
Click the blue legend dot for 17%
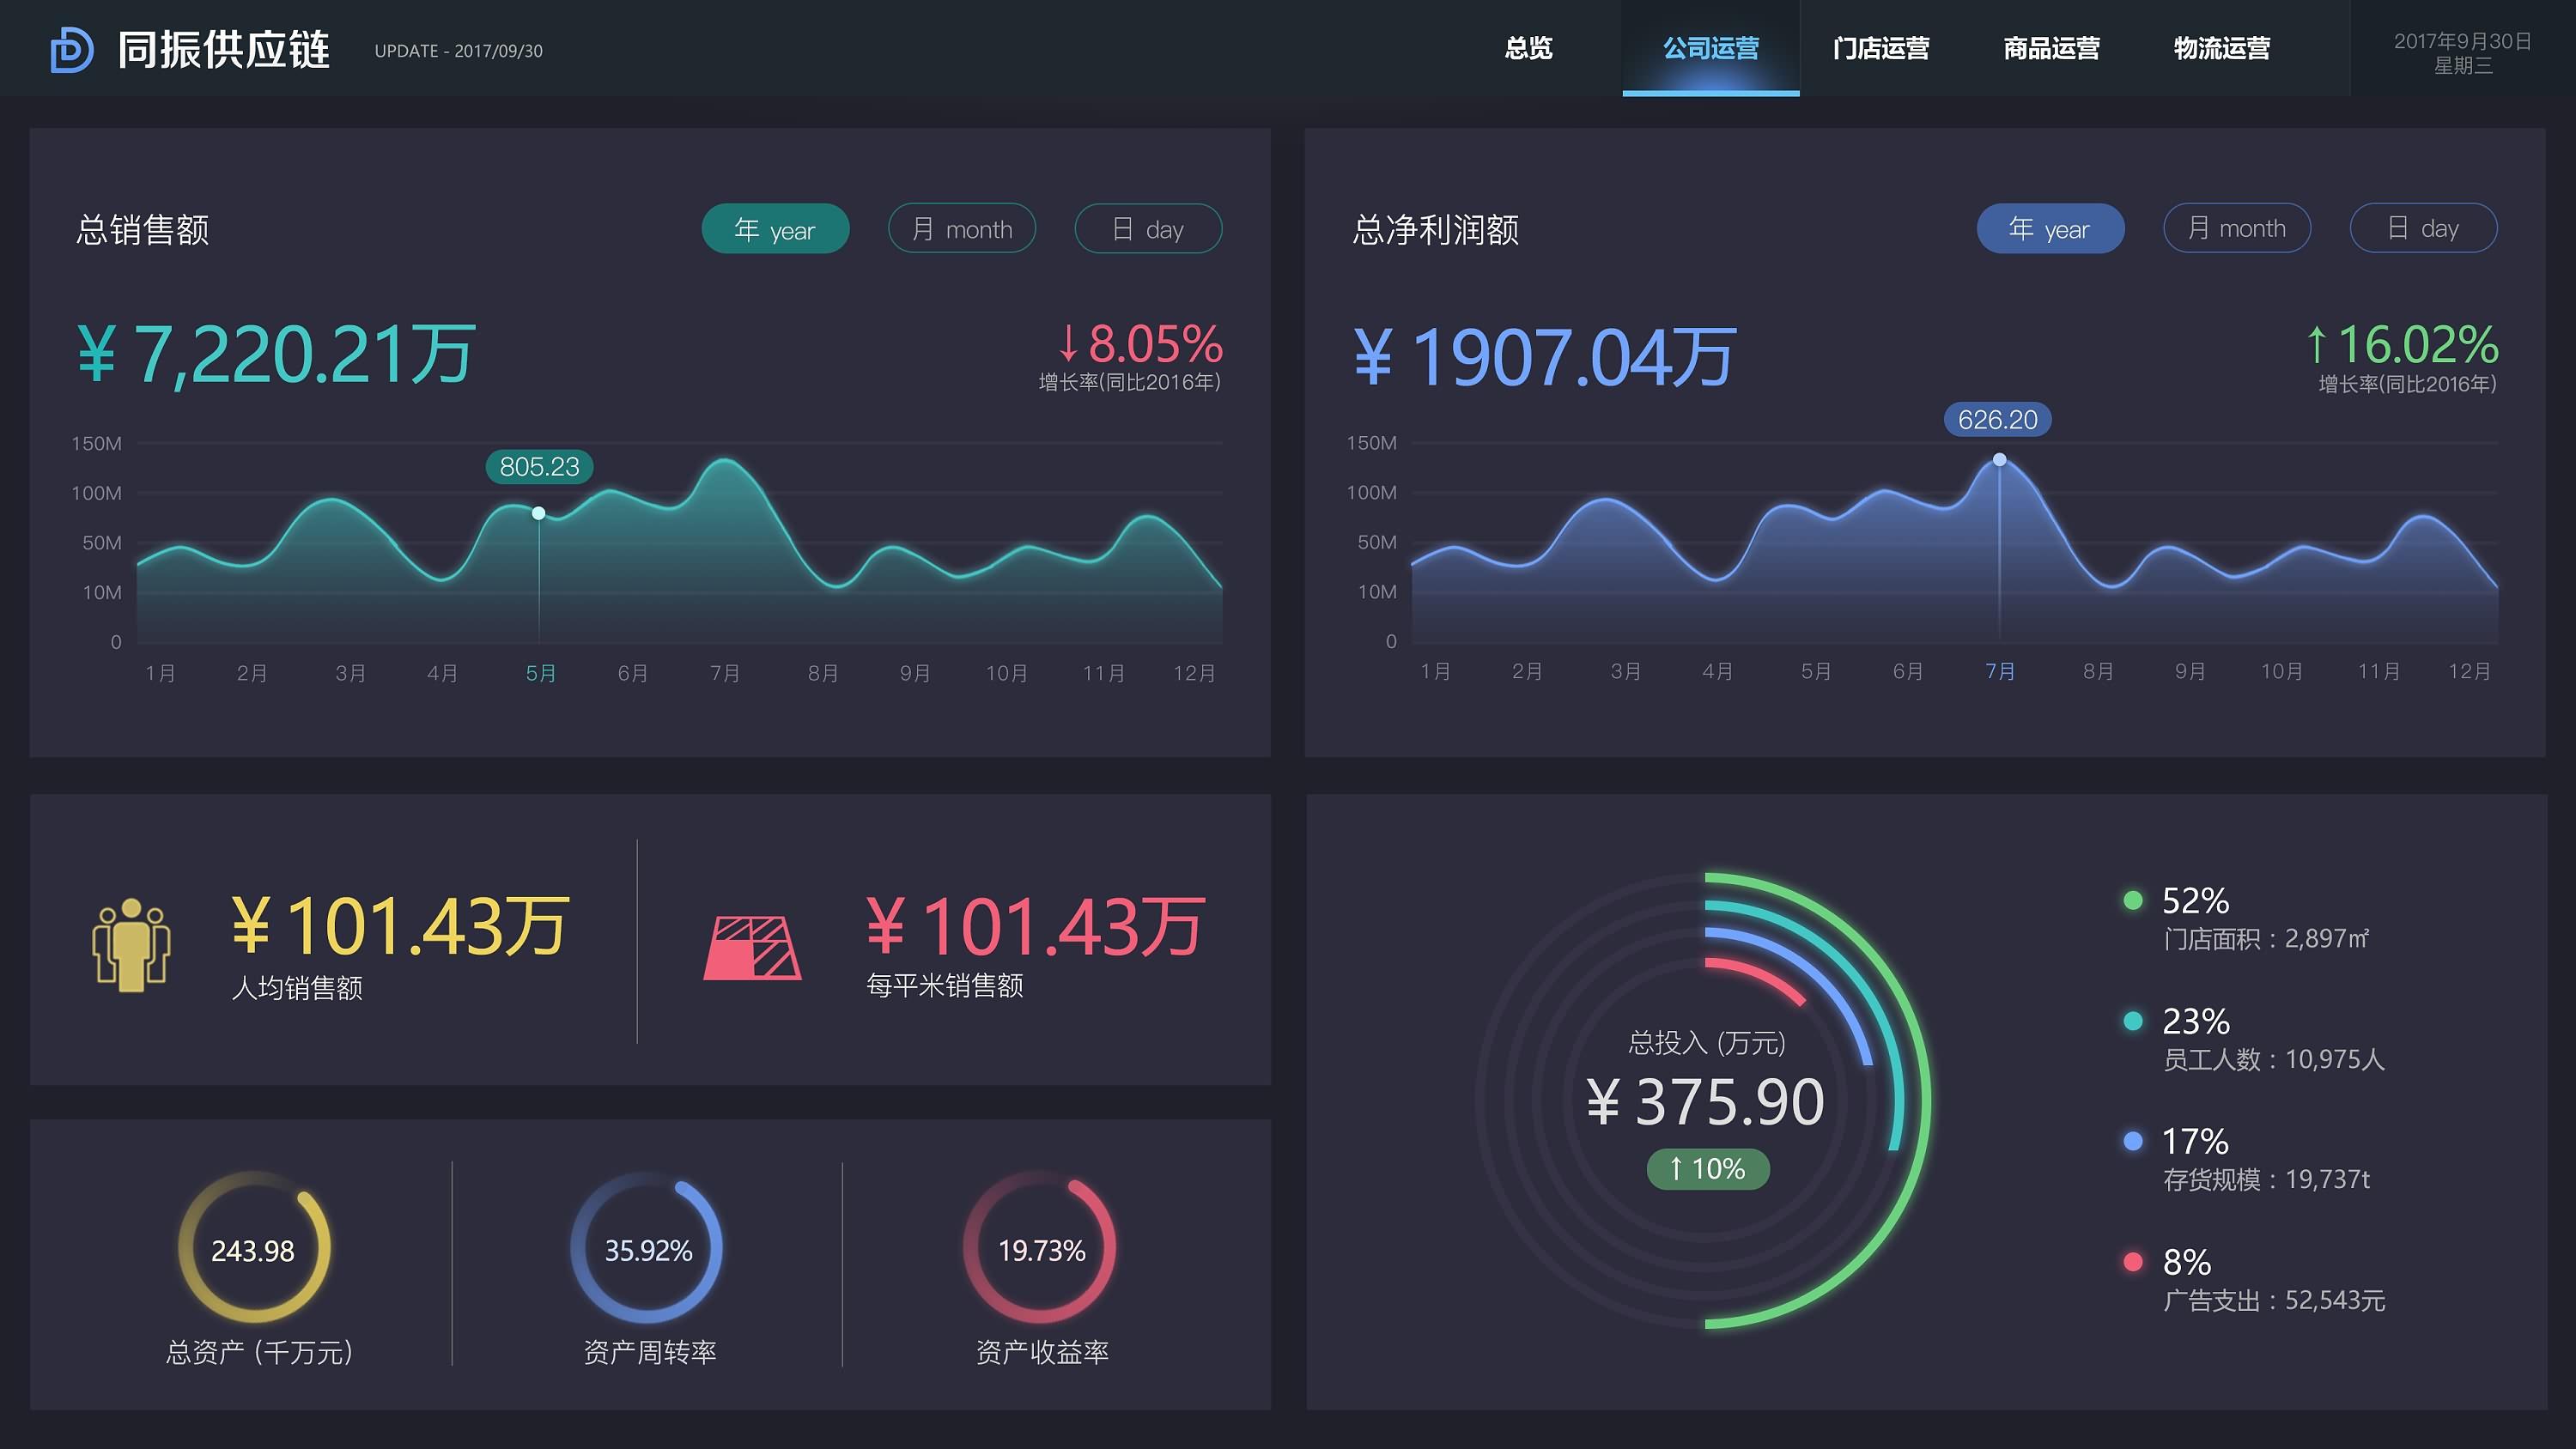point(2133,1141)
